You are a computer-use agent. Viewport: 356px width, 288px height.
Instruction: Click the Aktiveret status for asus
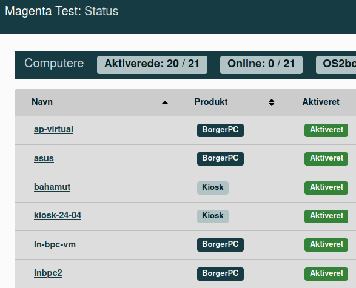pos(326,159)
